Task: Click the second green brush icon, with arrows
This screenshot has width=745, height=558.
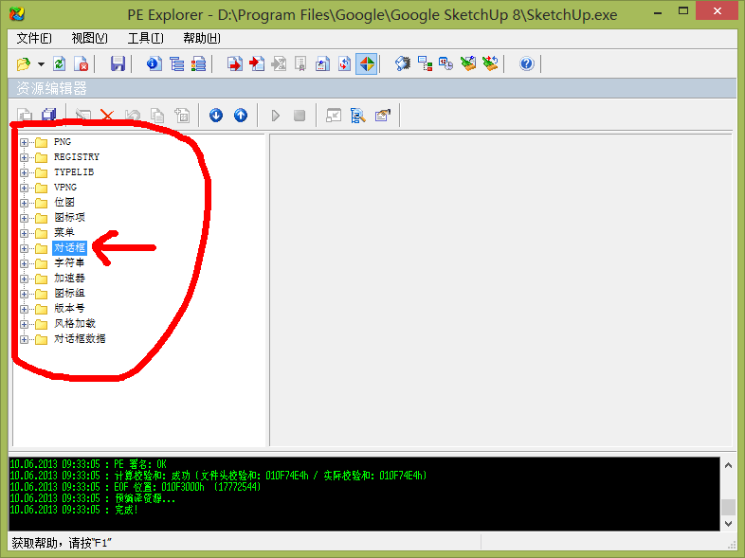Action: [x=490, y=63]
